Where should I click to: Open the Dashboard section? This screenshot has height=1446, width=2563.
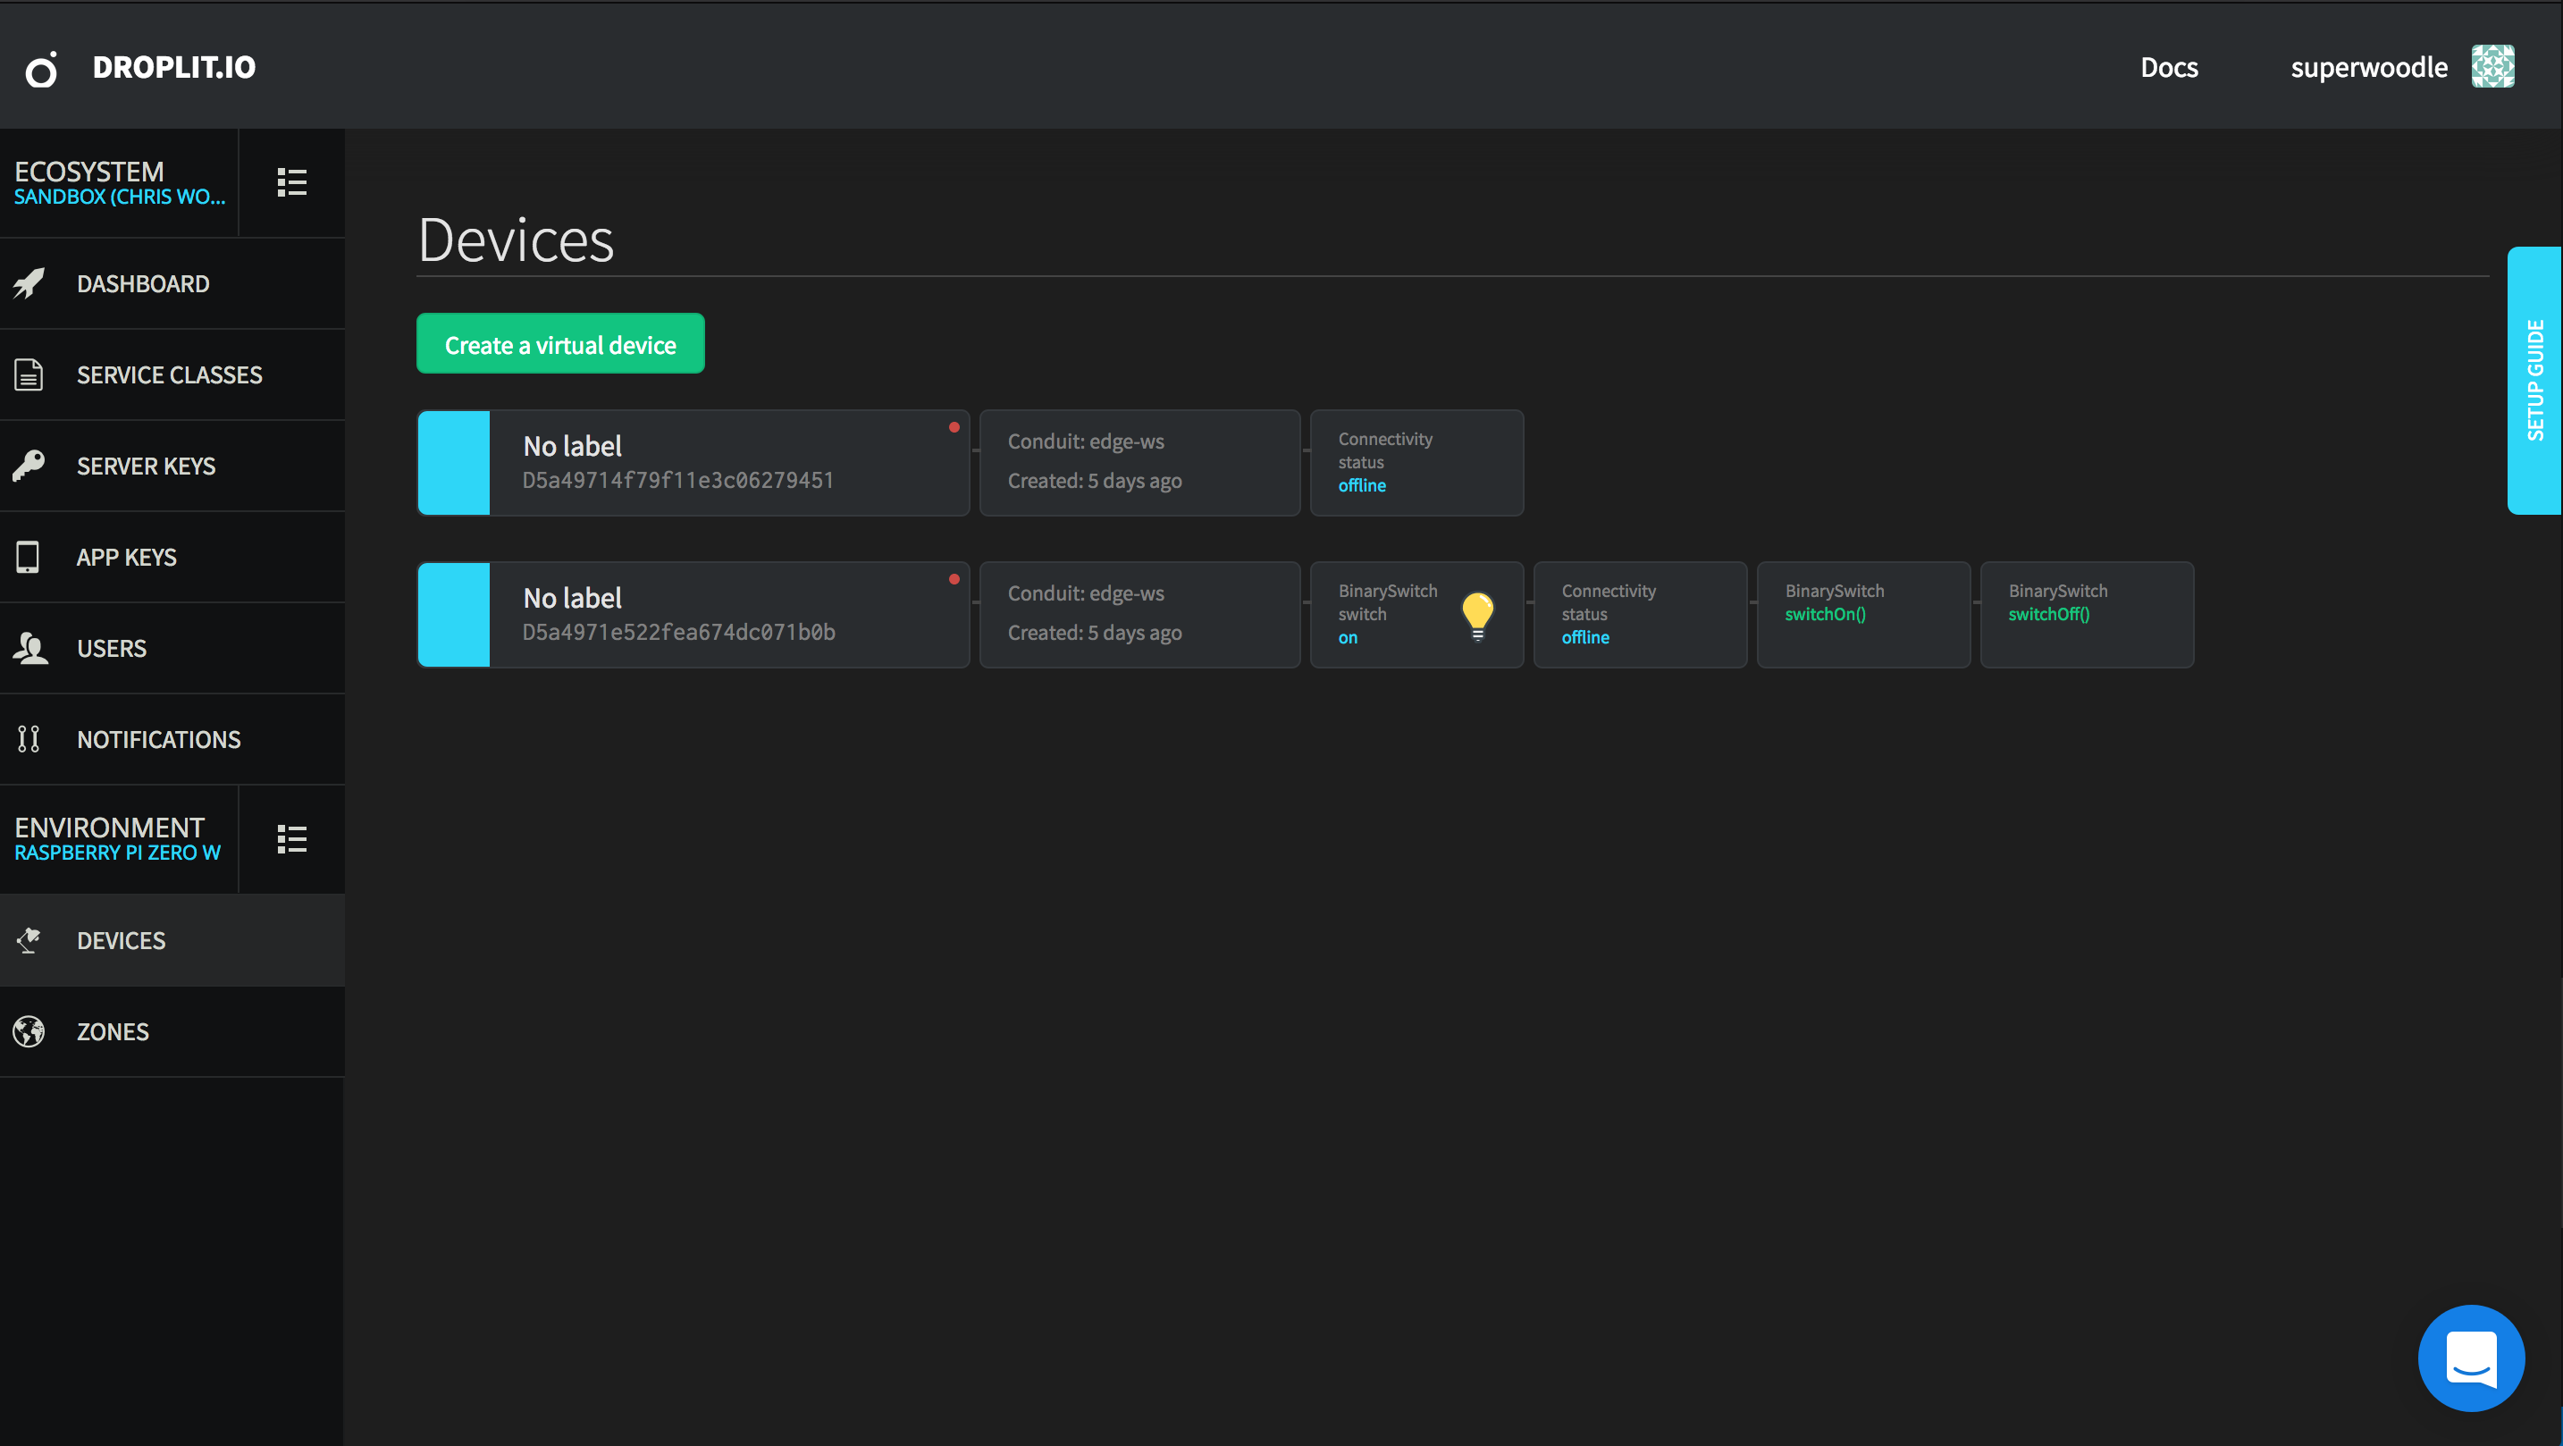click(x=172, y=283)
